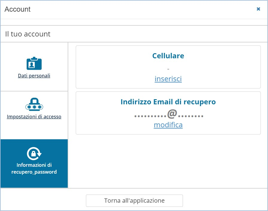Click the empty dash value under Cellulare
Screen dimensions: 268x211
(x=168, y=69)
